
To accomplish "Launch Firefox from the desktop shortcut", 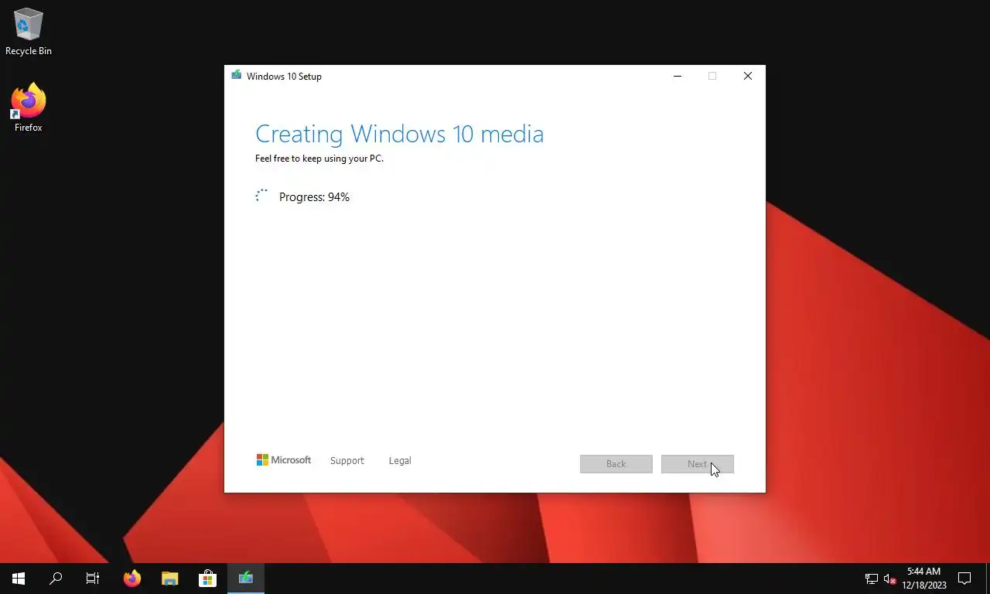I will click(29, 108).
